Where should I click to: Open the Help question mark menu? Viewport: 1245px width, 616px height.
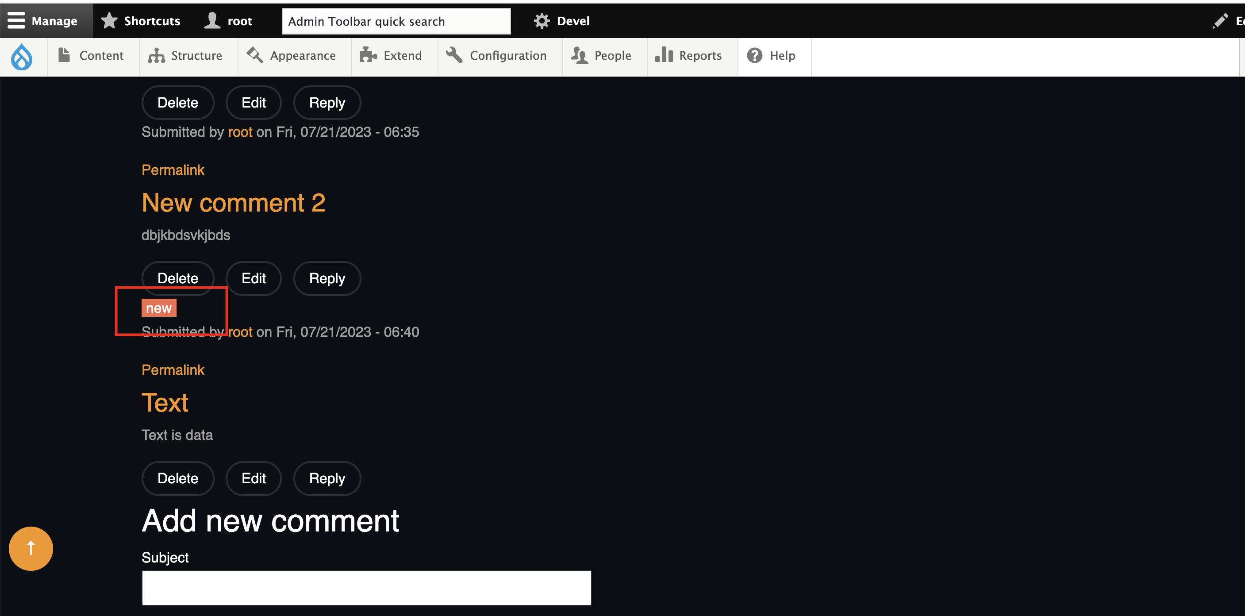(x=771, y=56)
